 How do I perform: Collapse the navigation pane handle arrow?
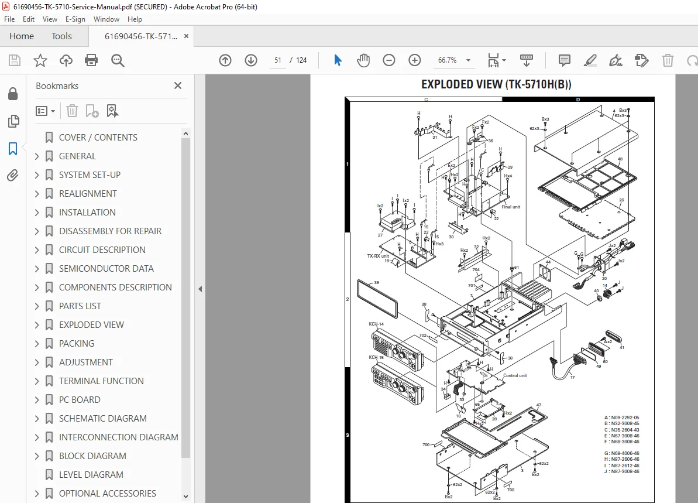click(200, 289)
